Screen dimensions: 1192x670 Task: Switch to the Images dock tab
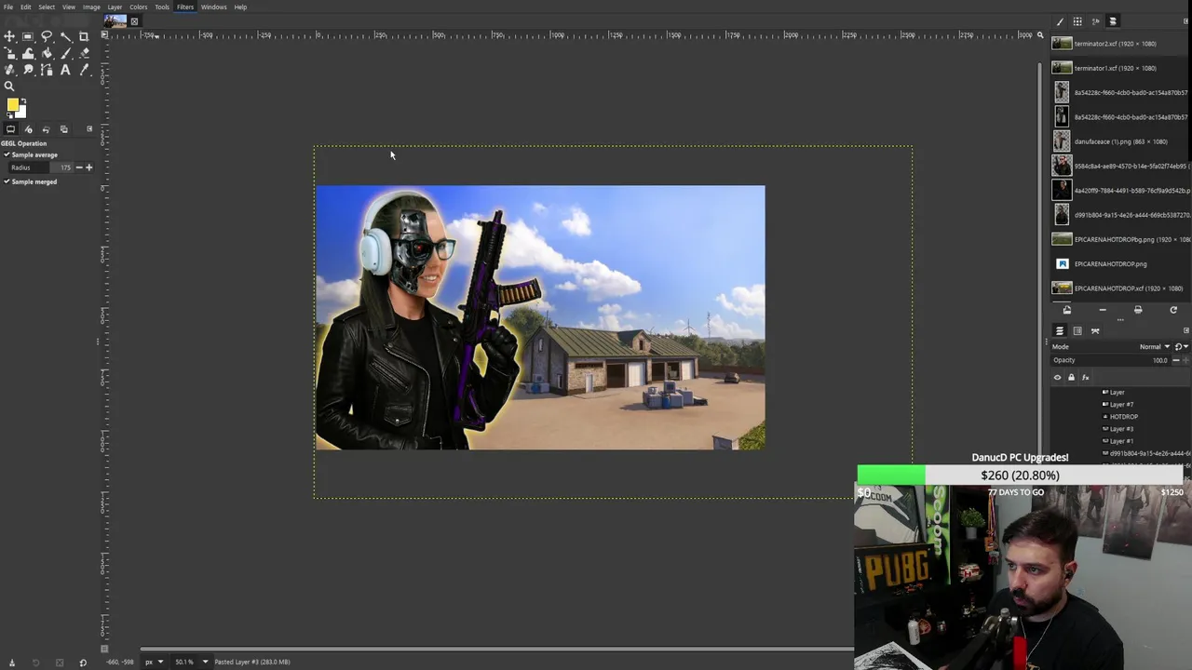click(63, 129)
